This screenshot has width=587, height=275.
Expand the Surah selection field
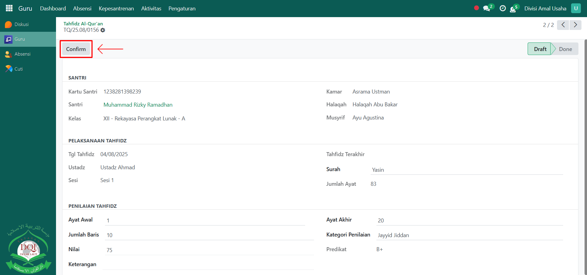[x=466, y=170]
